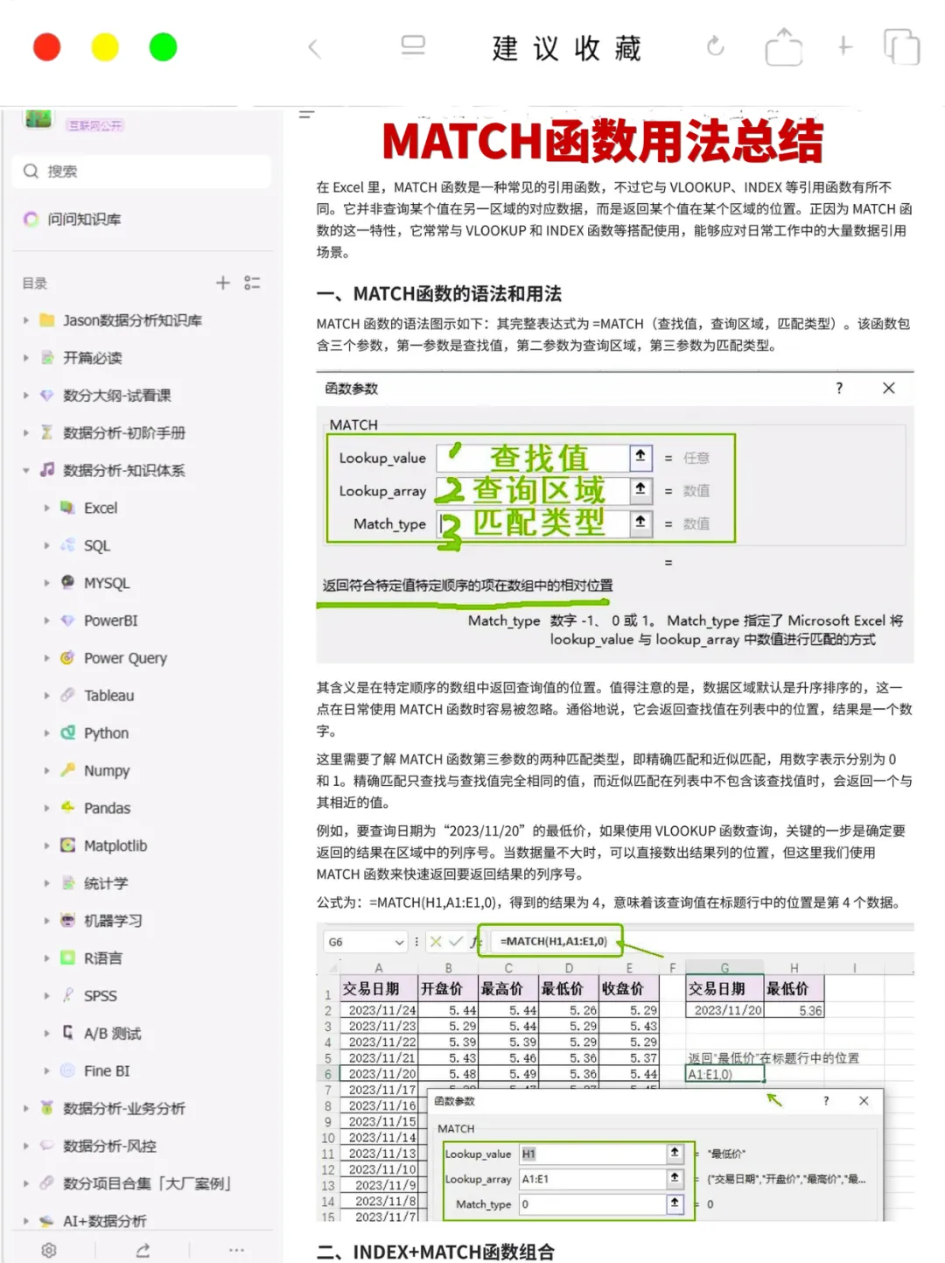Image resolution: width=945 pixels, height=1263 pixels.
Task: Open the Pandas section
Action: click(107, 808)
